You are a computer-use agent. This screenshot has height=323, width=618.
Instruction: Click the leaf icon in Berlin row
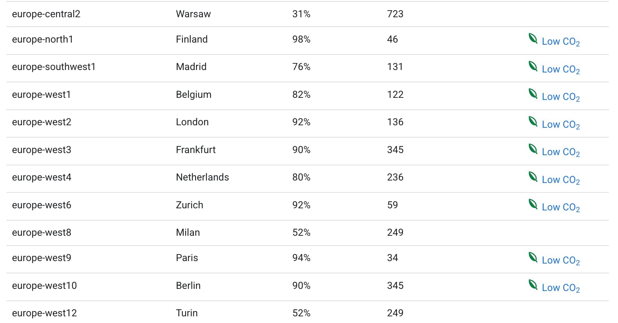pos(533,285)
